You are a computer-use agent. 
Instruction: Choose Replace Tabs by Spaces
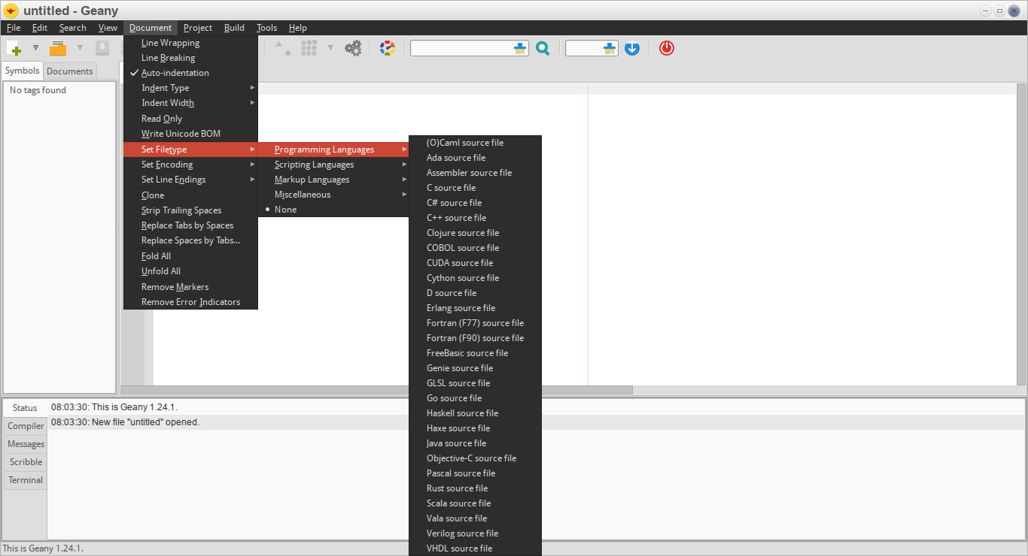tap(191, 225)
